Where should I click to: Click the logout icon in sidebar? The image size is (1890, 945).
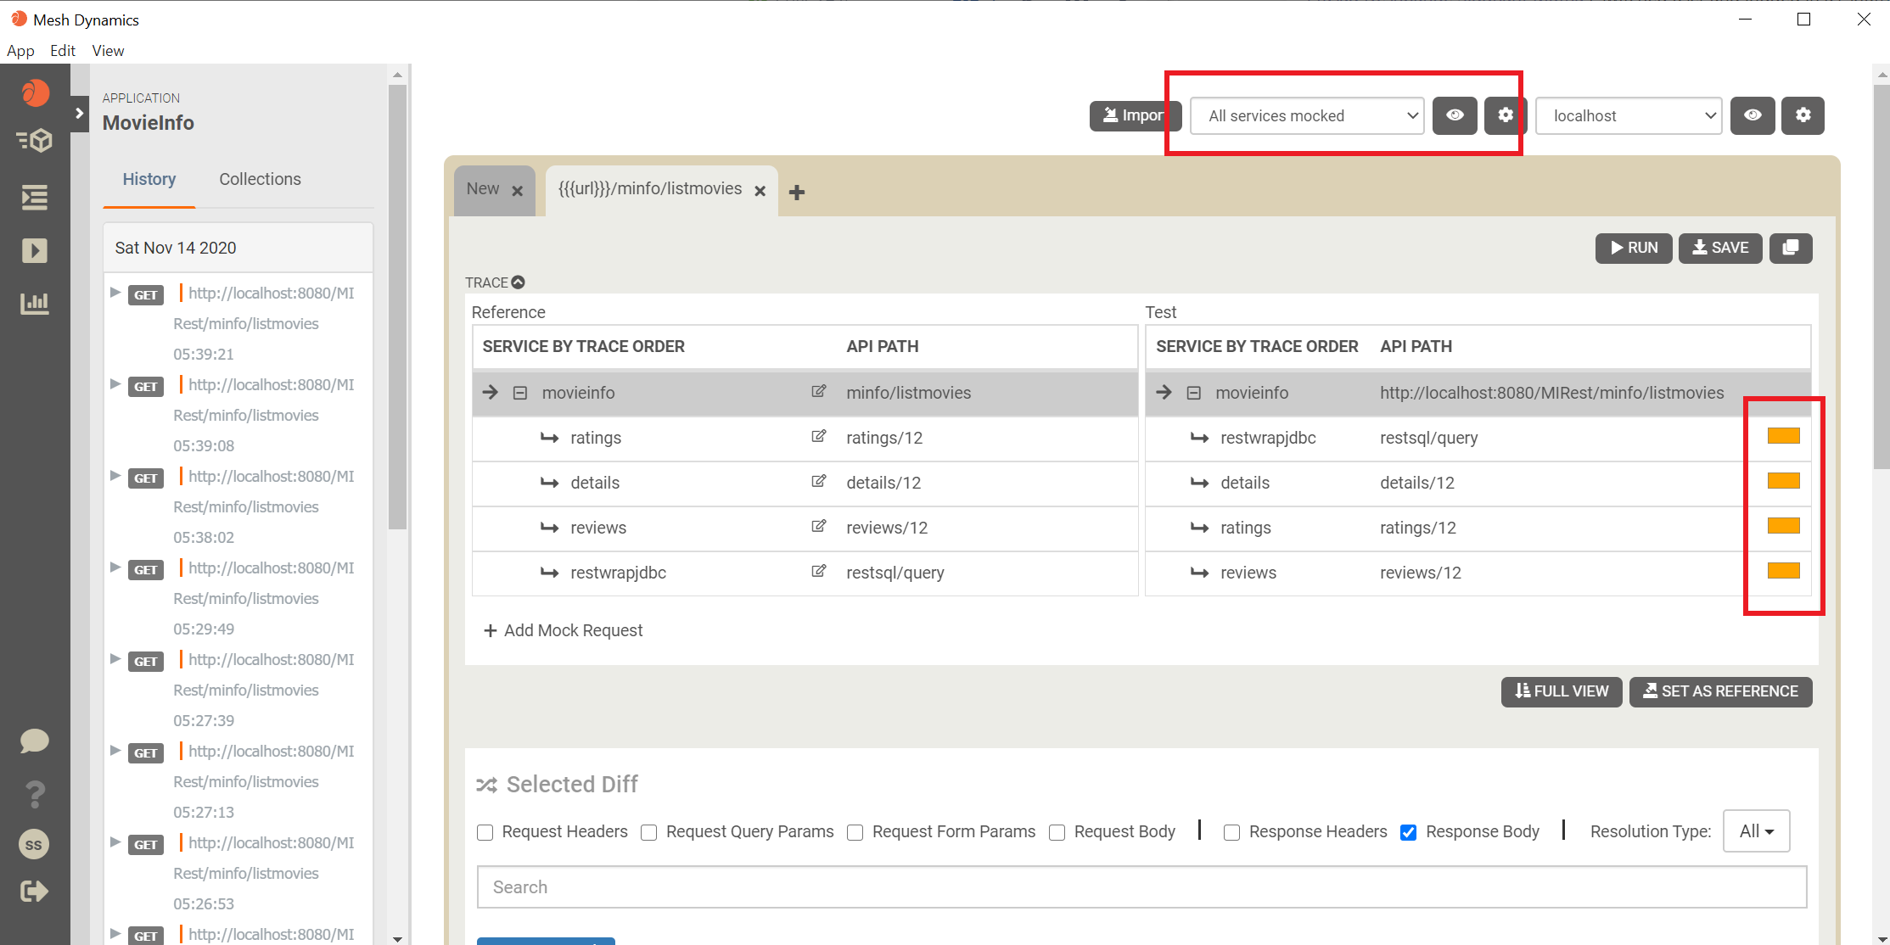35,891
